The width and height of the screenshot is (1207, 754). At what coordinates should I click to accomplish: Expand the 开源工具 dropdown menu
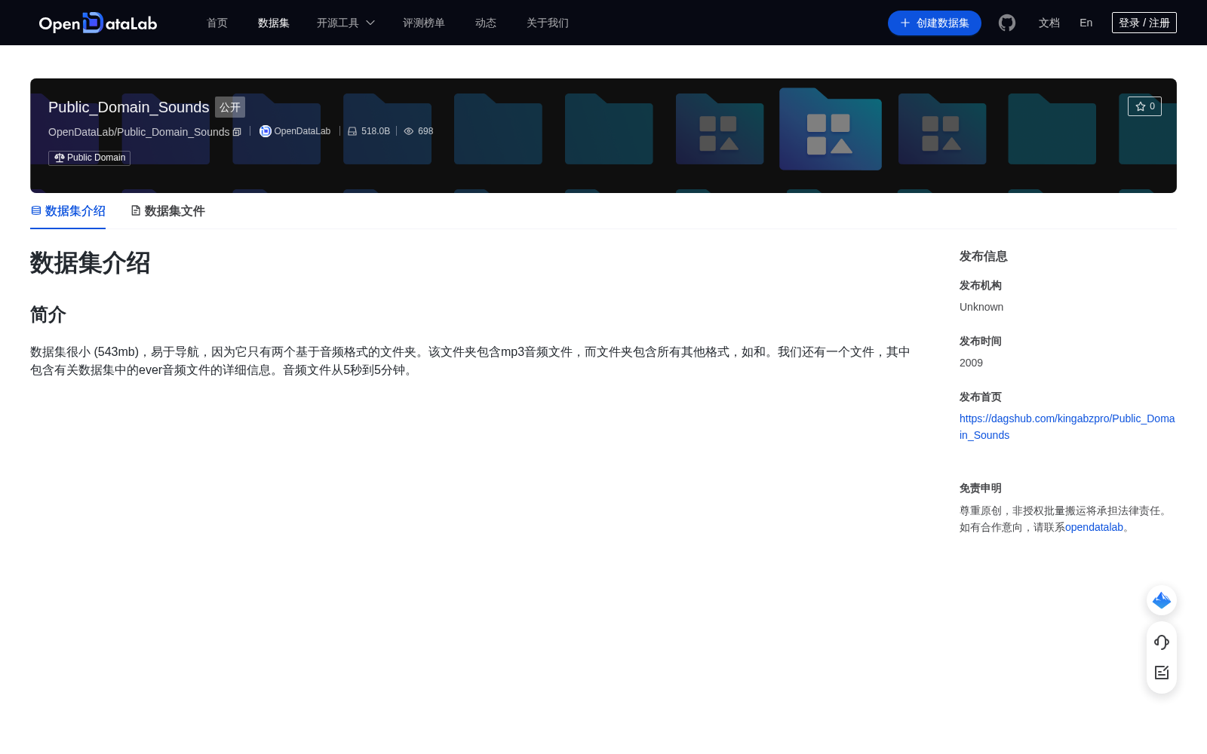(x=346, y=23)
